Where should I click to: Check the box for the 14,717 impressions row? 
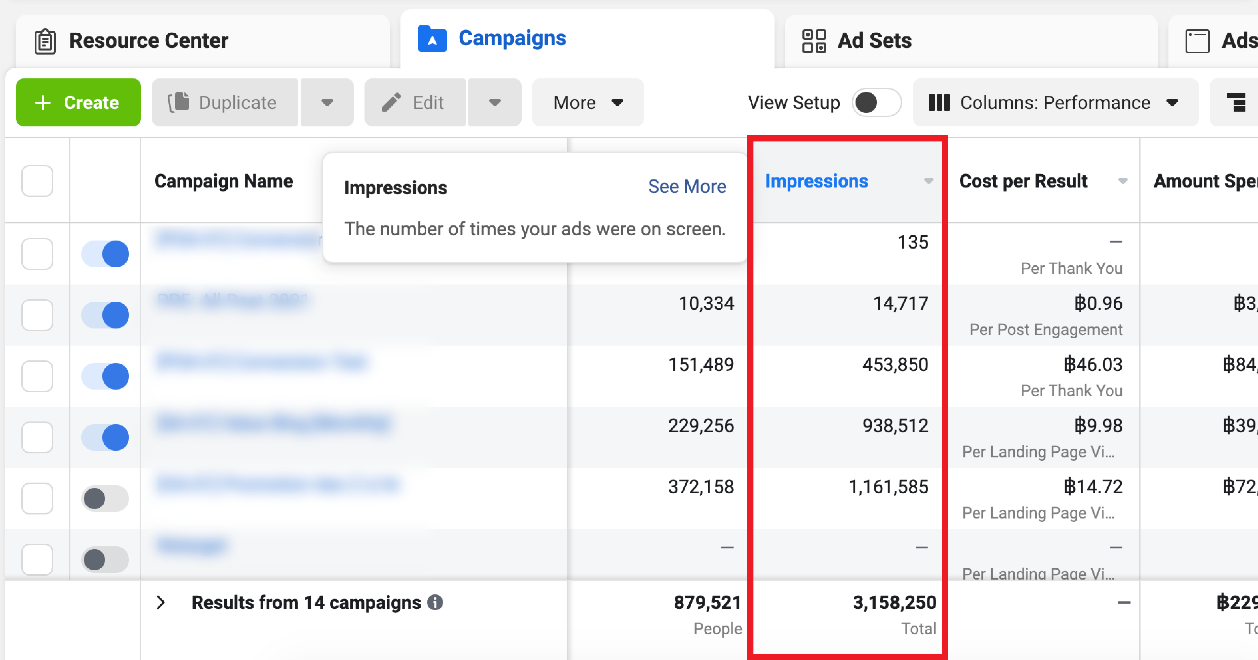click(x=37, y=315)
